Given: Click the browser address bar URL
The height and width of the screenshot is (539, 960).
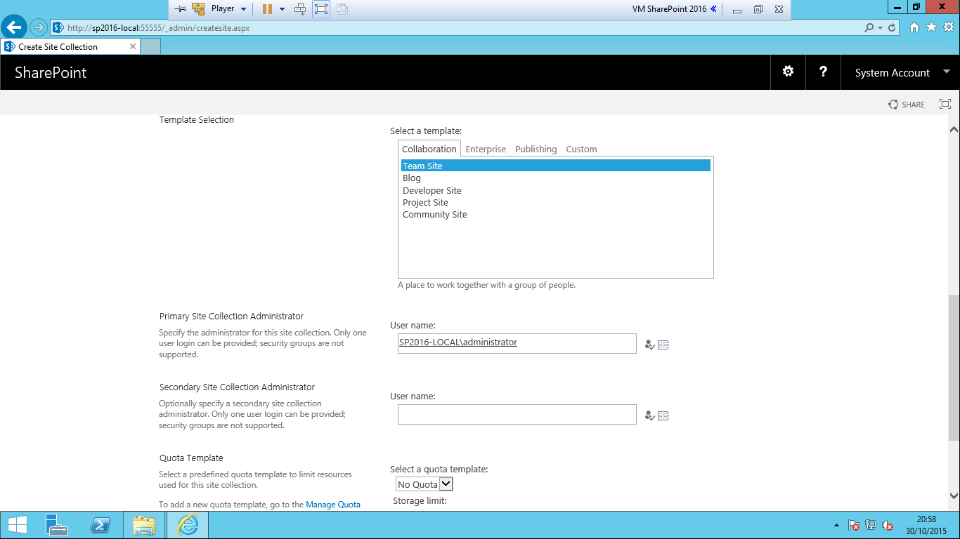Looking at the screenshot, I should point(158,28).
